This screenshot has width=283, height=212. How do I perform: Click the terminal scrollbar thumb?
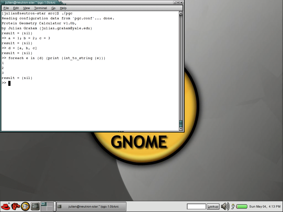click(x=181, y=124)
